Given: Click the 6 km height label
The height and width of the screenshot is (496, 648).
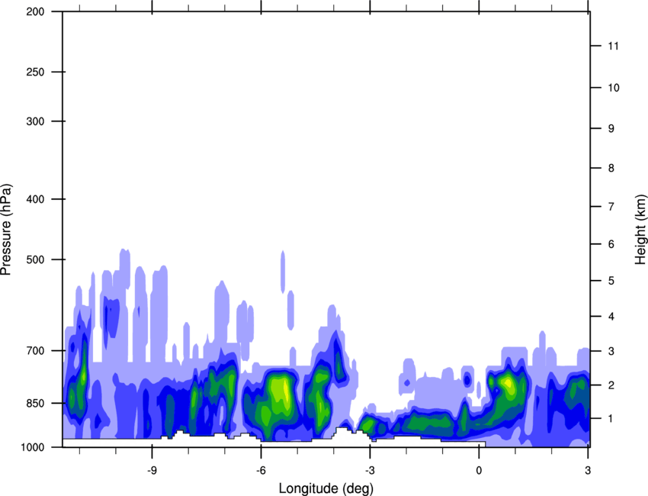Looking at the screenshot, I should 611,244.
